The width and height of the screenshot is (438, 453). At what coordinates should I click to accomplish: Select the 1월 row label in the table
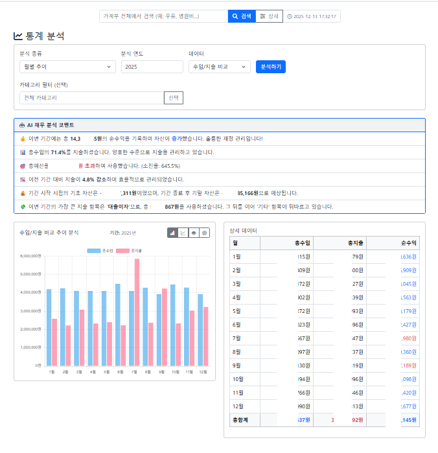[236, 257]
